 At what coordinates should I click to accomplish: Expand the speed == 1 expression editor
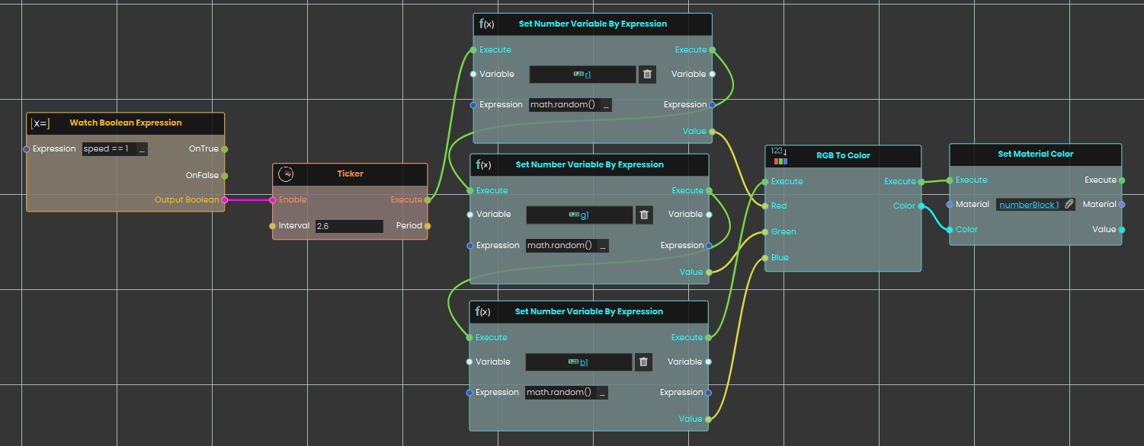(142, 149)
